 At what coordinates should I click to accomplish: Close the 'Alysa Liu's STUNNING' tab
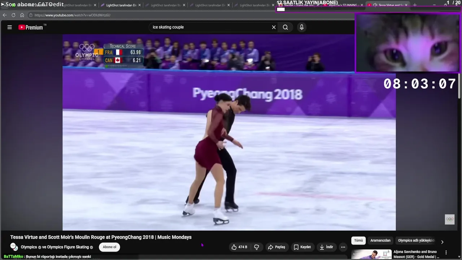click(x=362, y=5)
